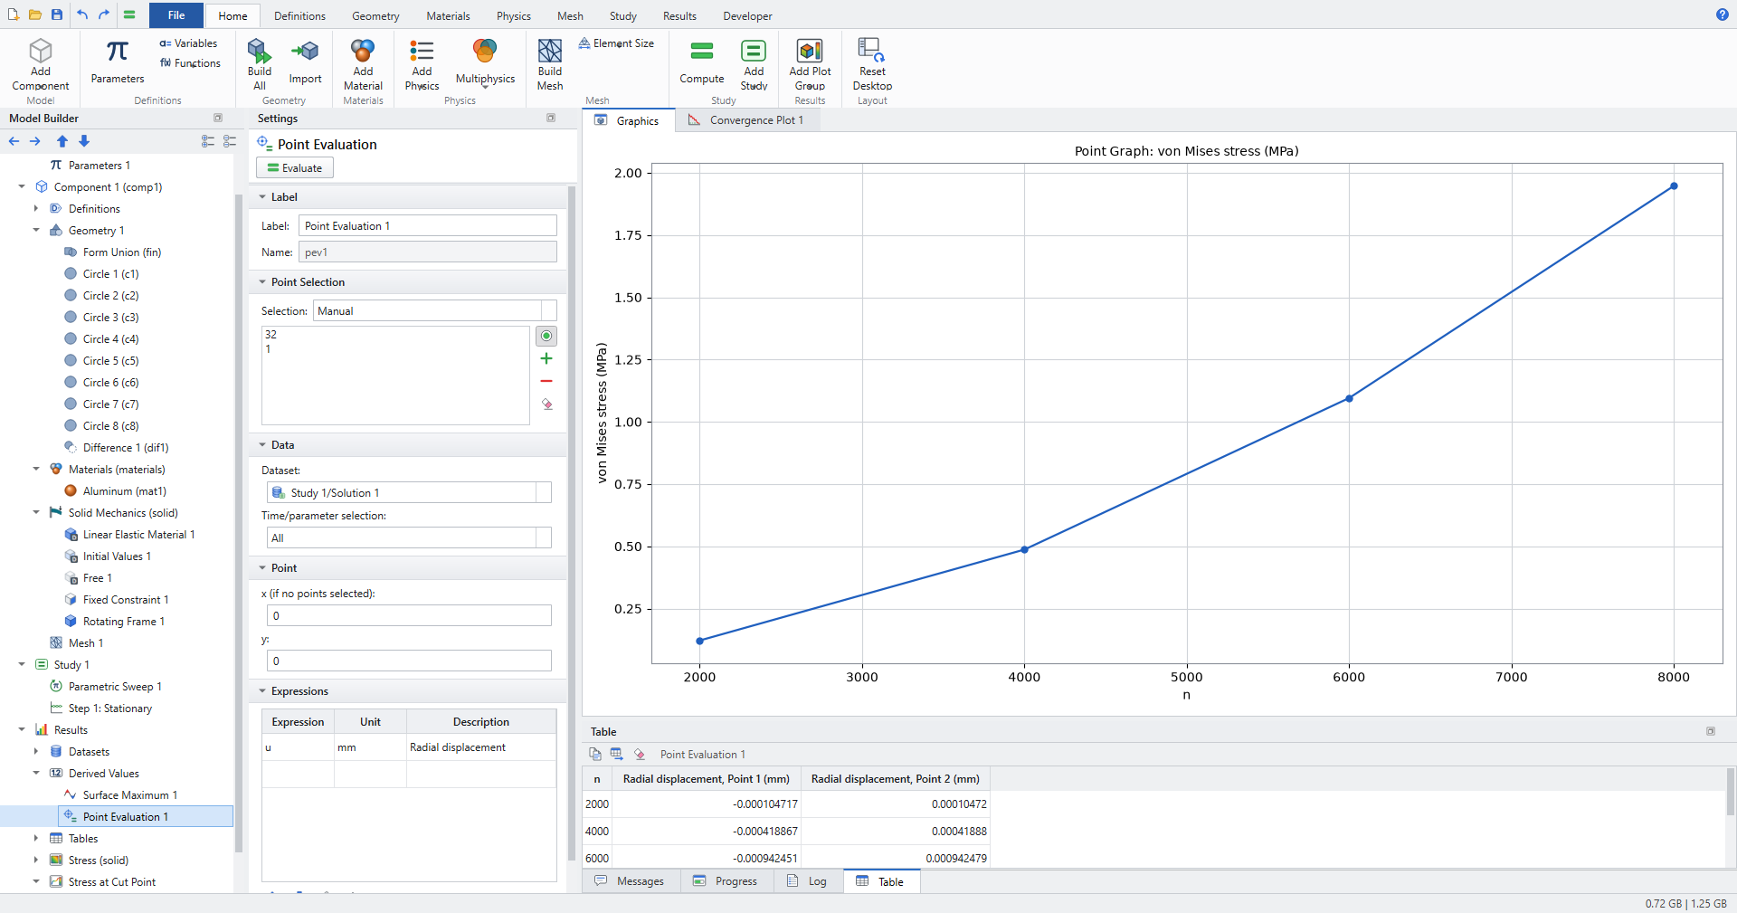1737x913 pixels.
Task: Select Rotating Frame 1 in tree
Action: tap(124, 622)
